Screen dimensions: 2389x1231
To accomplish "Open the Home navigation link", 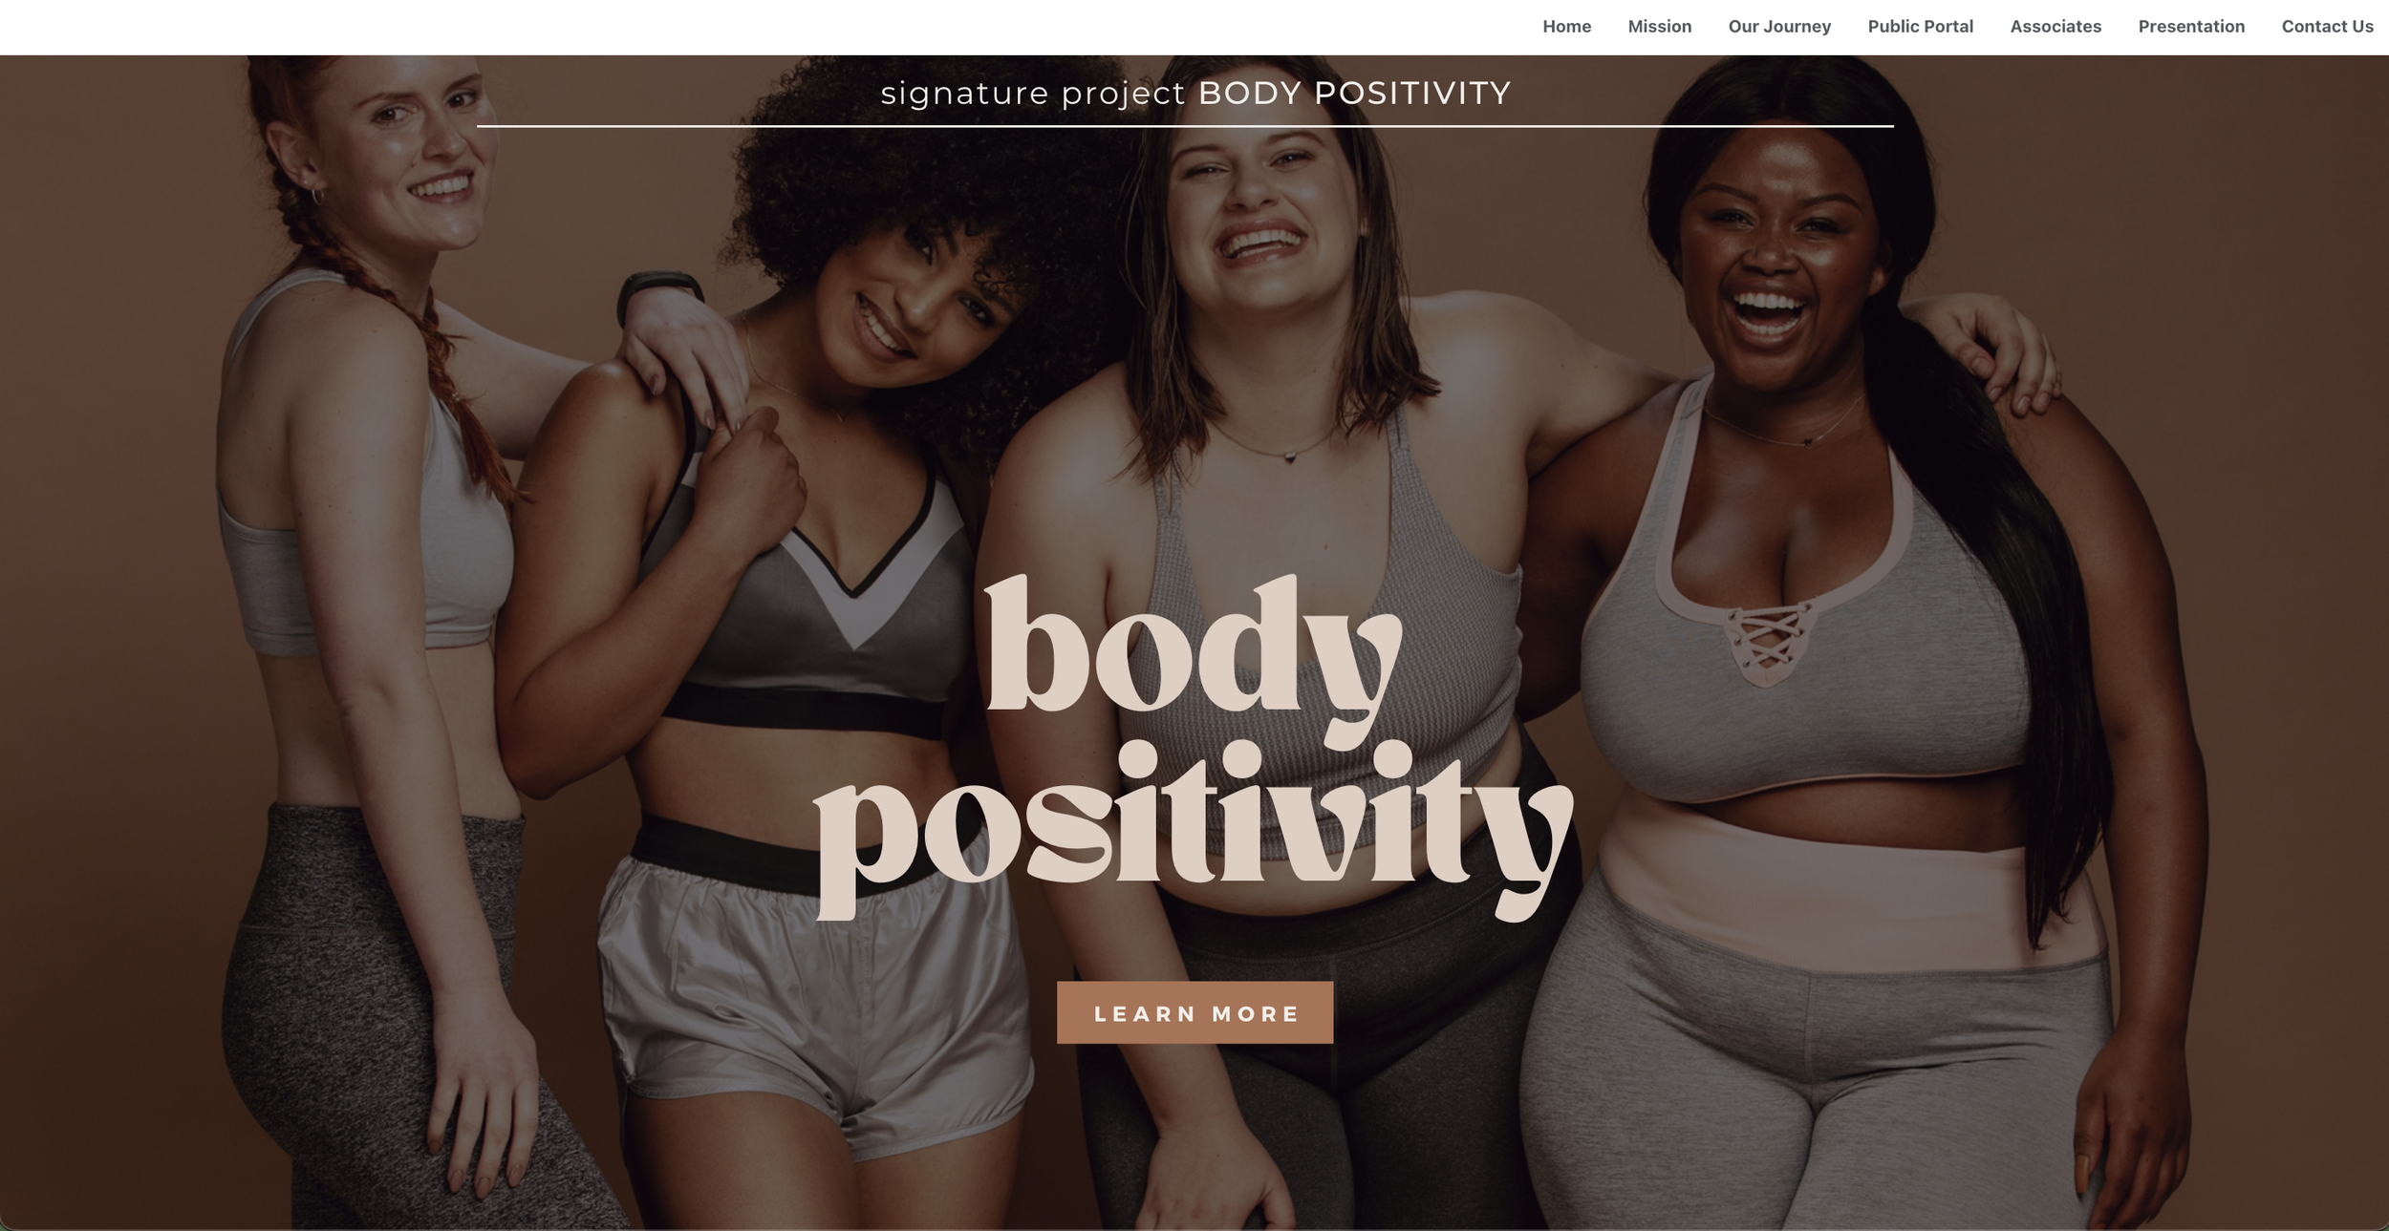I will 1566,27.
